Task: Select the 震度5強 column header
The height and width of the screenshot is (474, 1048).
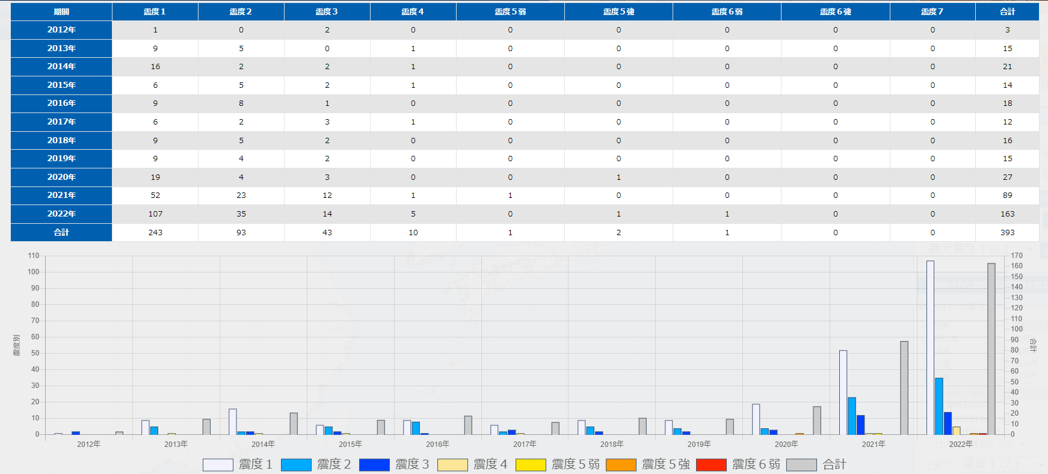Action: [618, 11]
